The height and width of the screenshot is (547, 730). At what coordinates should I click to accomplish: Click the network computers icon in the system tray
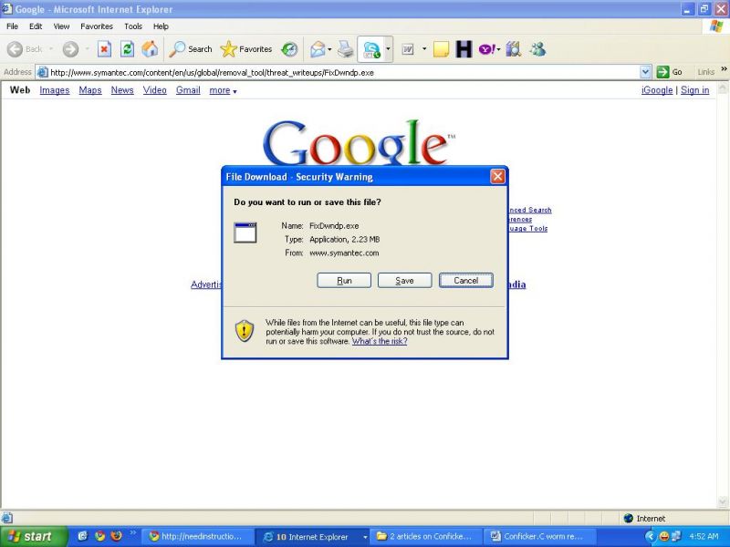(675, 536)
